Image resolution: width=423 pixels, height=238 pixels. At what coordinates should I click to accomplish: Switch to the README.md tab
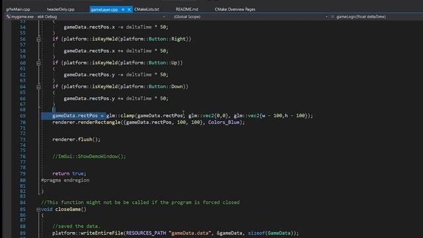coord(186,9)
